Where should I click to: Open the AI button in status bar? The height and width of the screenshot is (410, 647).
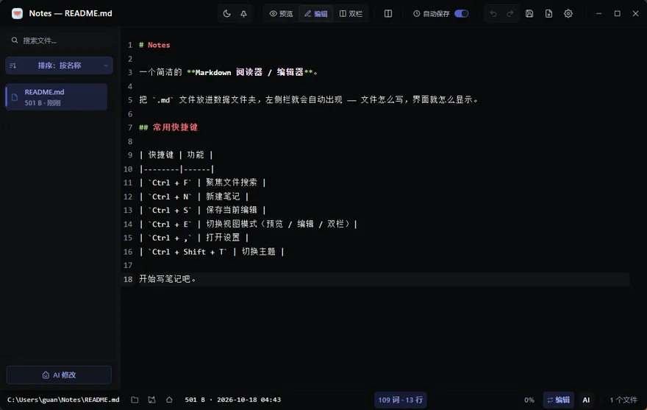(x=586, y=400)
